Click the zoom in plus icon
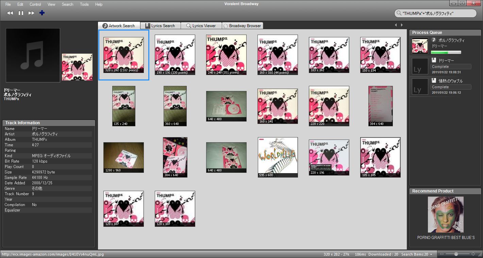Viewport: 483px width, 258px height. (x=473, y=254)
